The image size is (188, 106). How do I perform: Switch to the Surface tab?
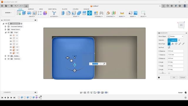coord(31,9)
